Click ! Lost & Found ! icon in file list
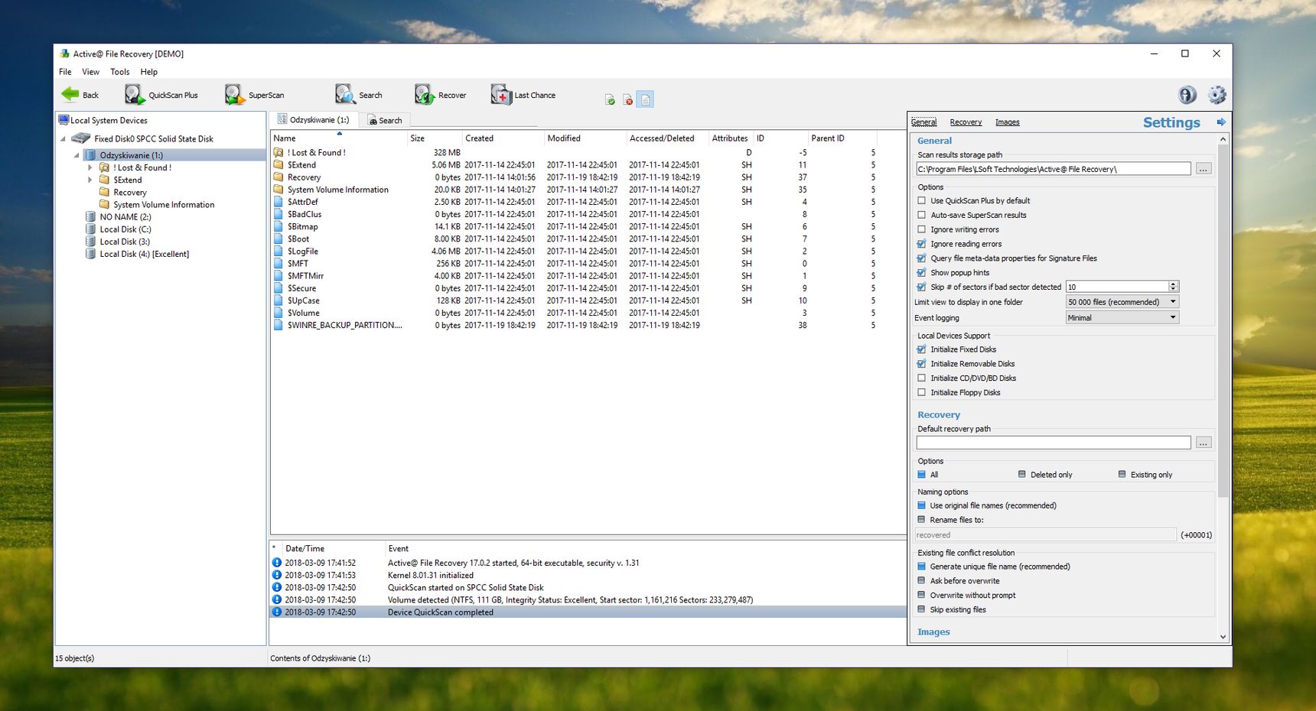The image size is (1316, 711). (x=279, y=153)
